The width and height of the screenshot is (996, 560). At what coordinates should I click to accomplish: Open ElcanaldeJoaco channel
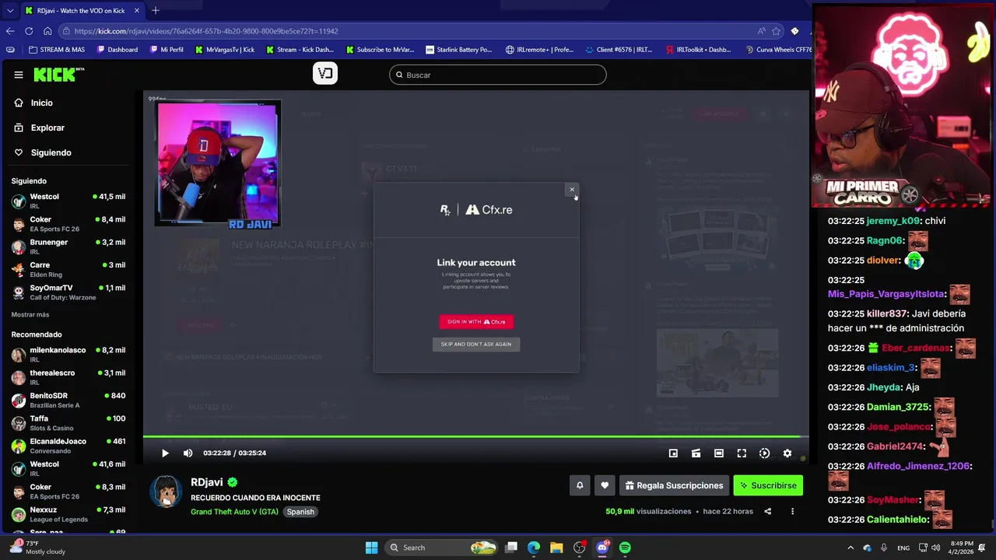pos(68,446)
